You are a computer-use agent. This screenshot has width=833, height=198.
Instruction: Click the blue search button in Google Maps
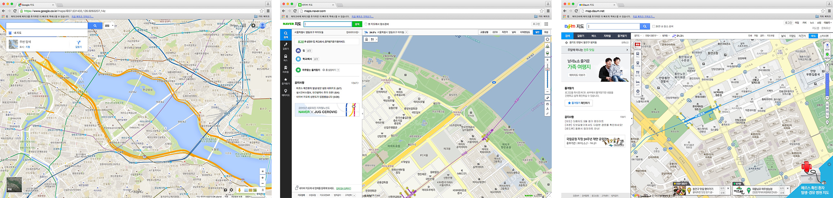pos(95,26)
